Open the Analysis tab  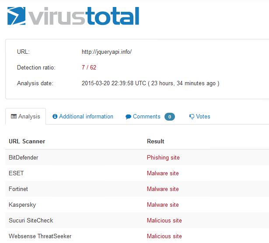tap(25, 116)
